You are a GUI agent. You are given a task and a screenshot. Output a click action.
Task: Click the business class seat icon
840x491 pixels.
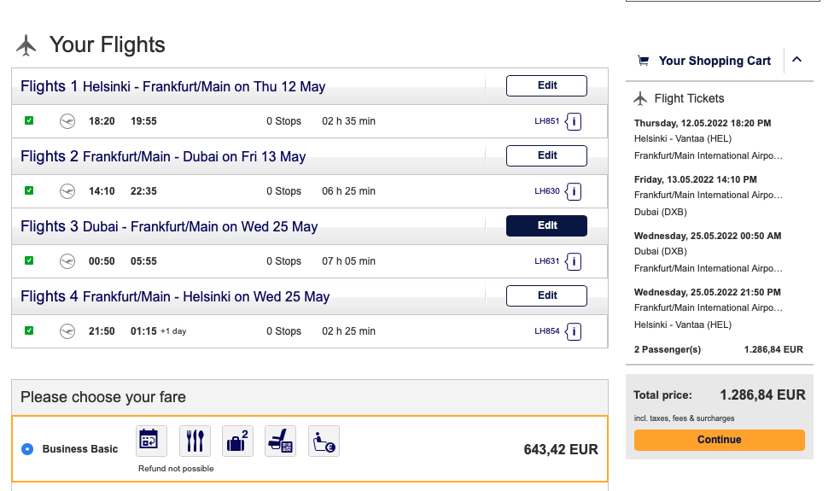[x=280, y=441]
